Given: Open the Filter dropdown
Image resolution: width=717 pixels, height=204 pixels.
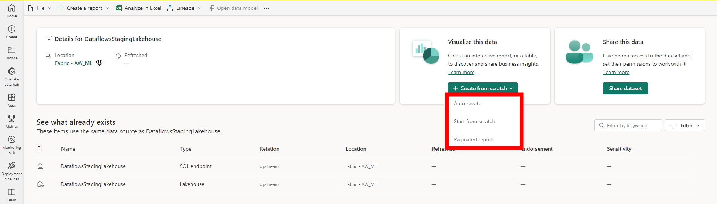Looking at the screenshot, I should coord(685,125).
